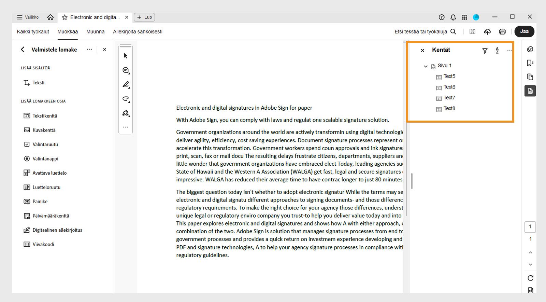Switch to the Muunna tab

95,31
